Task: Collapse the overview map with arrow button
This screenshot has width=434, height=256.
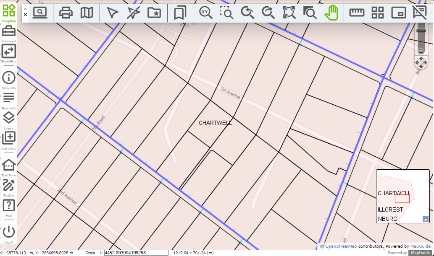Action: 425,219
